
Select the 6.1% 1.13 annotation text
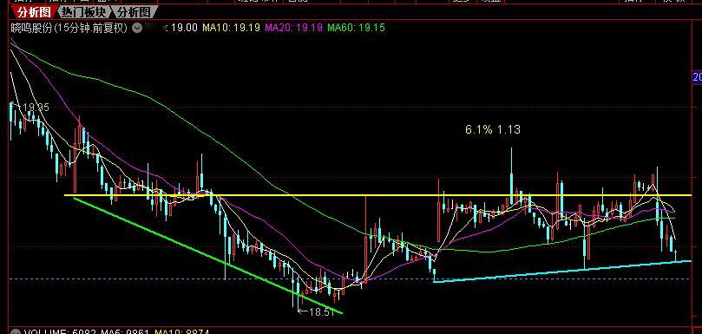tap(493, 130)
